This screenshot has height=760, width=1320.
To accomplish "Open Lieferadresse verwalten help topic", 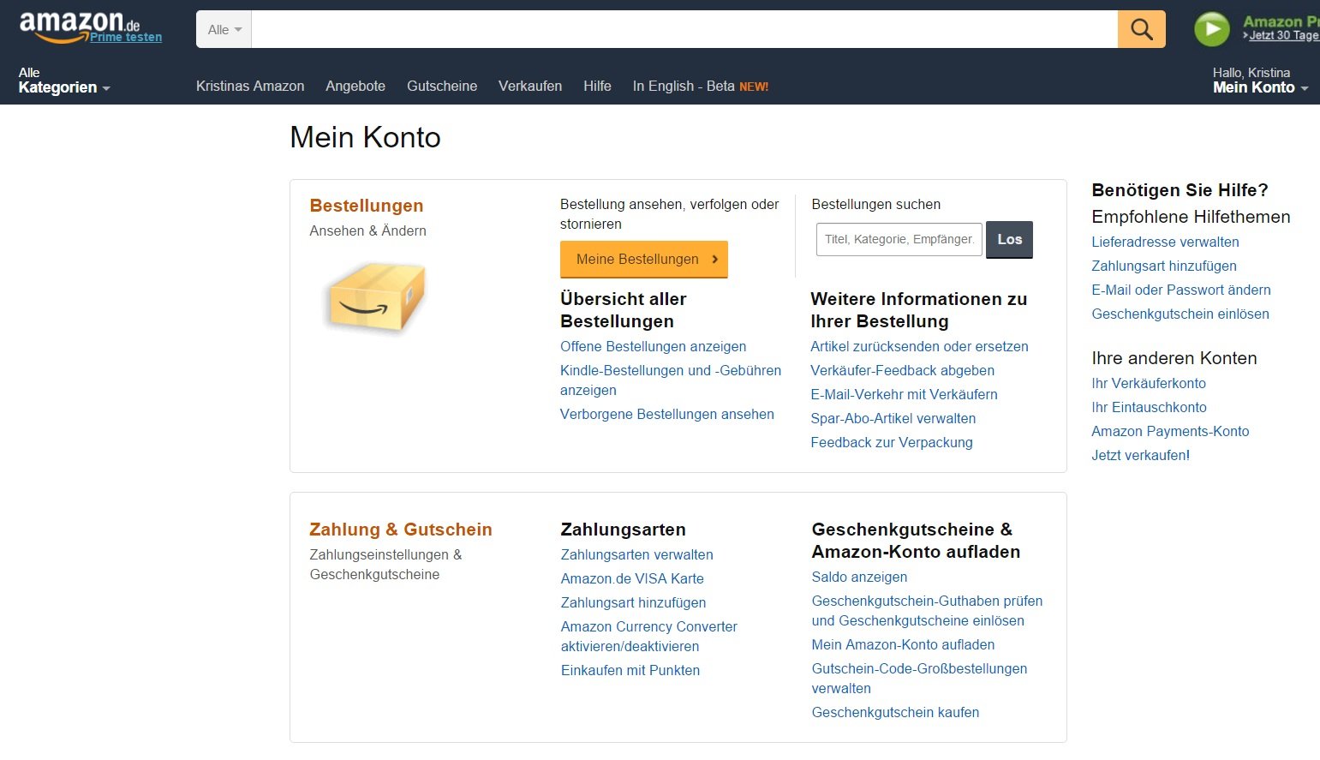I will click(1165, 242).
